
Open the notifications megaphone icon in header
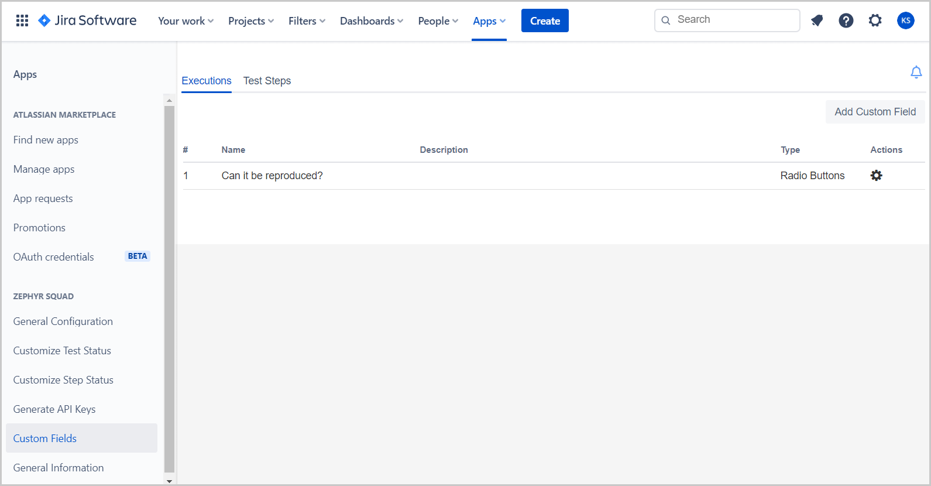coord(817,20)
